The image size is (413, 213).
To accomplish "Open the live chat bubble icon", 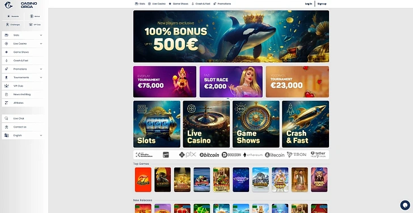I will click(405, 205).
